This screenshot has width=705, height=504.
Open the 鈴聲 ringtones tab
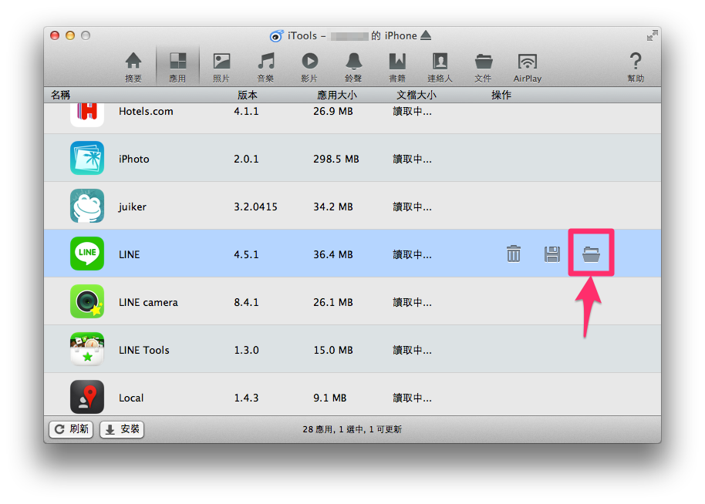(353, 67)
